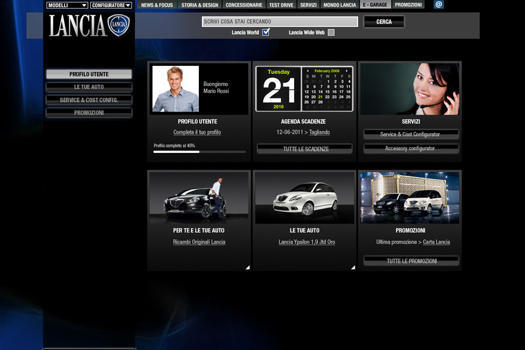Click corner arrow on Le Tue Auto card
This screenshot has height=350, width=525.
coord(353,267)
